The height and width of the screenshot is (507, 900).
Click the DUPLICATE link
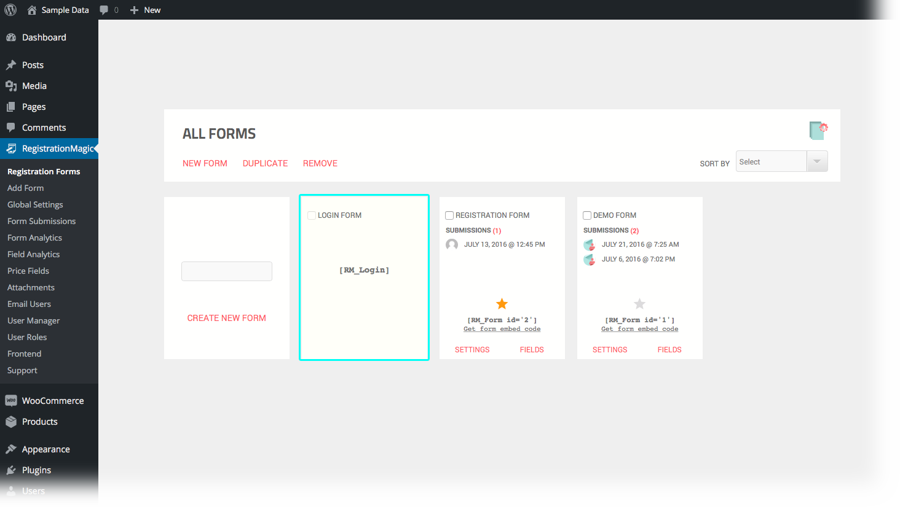(266, 163)
